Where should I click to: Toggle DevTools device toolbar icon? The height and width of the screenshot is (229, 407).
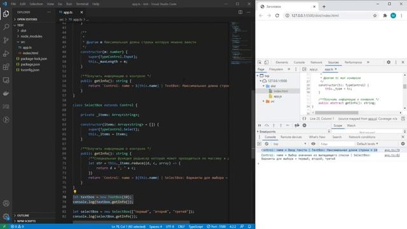pyautogui.click(x=266, y=62)
